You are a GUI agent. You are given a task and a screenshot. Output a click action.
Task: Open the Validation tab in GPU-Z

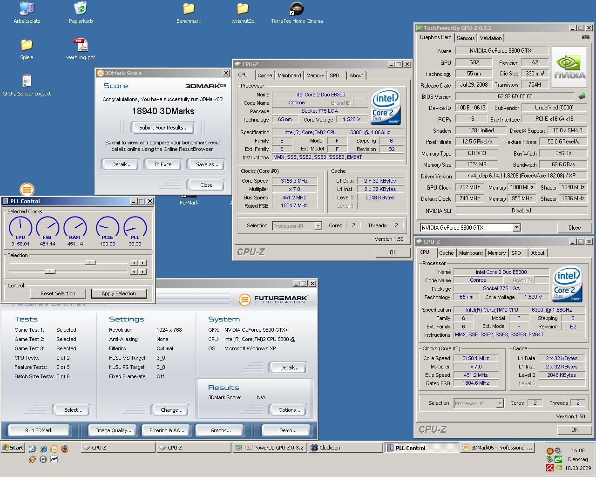[491, 38]
